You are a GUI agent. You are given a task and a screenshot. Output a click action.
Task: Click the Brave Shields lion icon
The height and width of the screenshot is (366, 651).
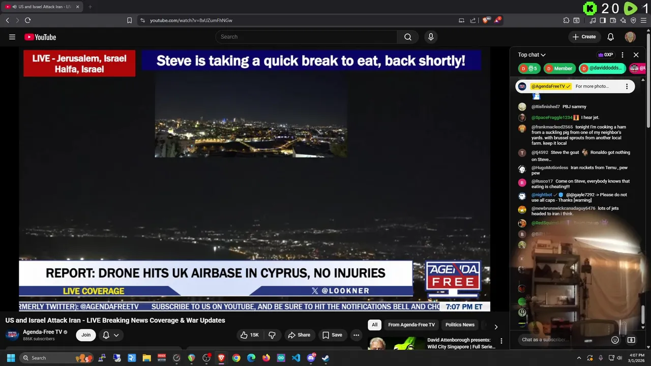486,20
